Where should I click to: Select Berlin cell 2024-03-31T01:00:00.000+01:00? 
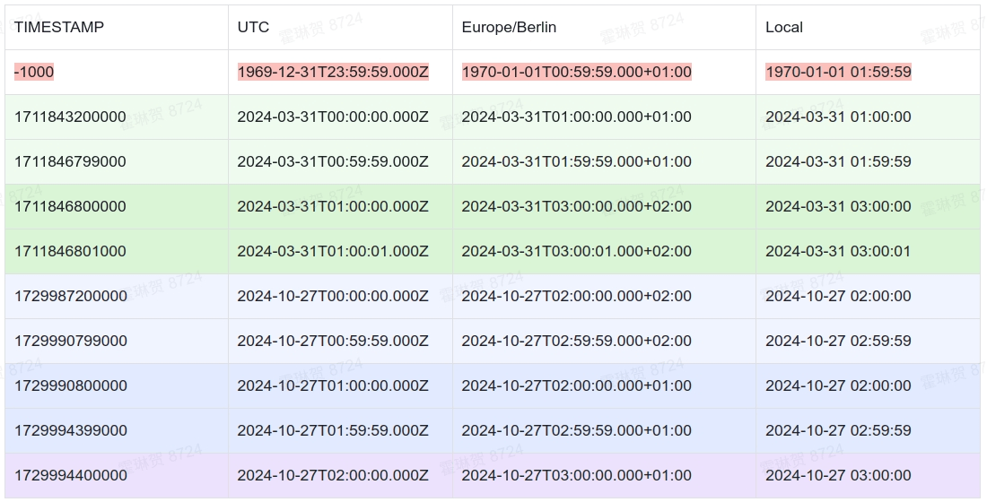[576, 117]
